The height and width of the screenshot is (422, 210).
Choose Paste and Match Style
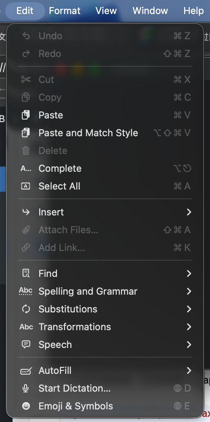pos(105,133)
